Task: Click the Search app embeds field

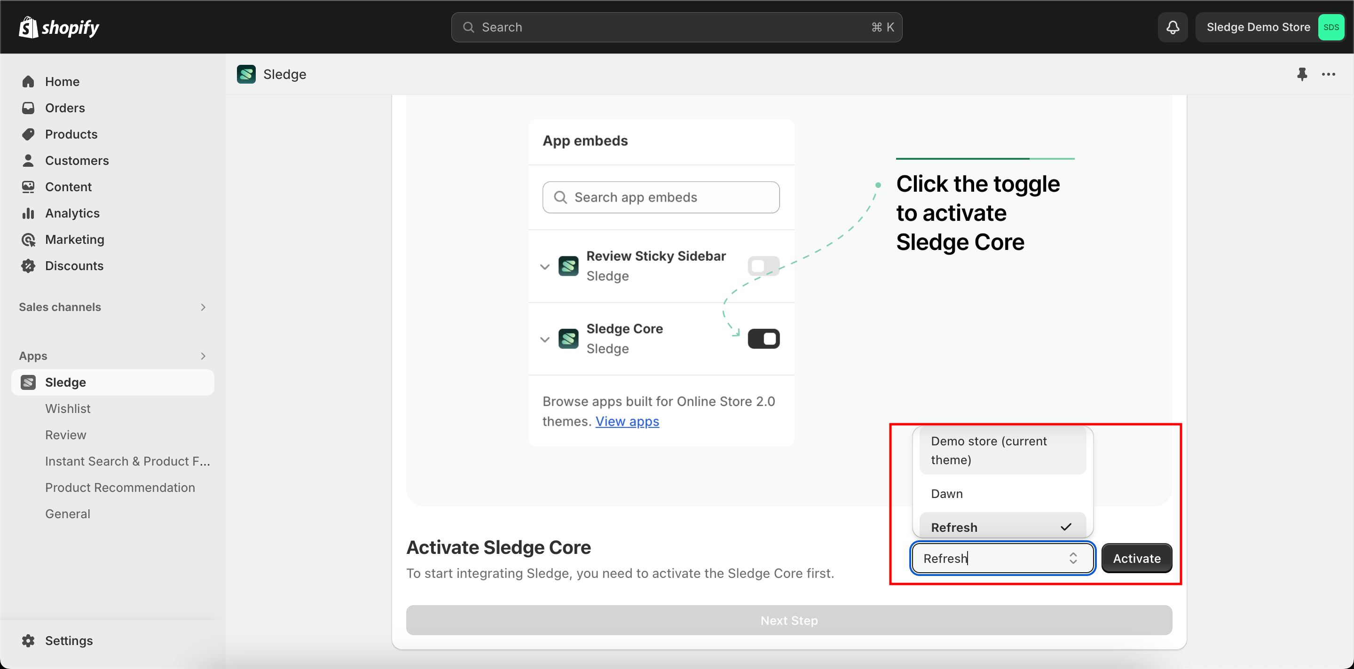Action: click(661, 197)
